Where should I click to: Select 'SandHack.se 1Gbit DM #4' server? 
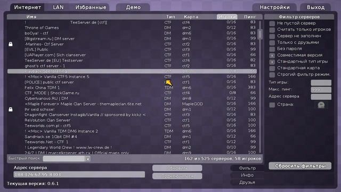point(132,137)
